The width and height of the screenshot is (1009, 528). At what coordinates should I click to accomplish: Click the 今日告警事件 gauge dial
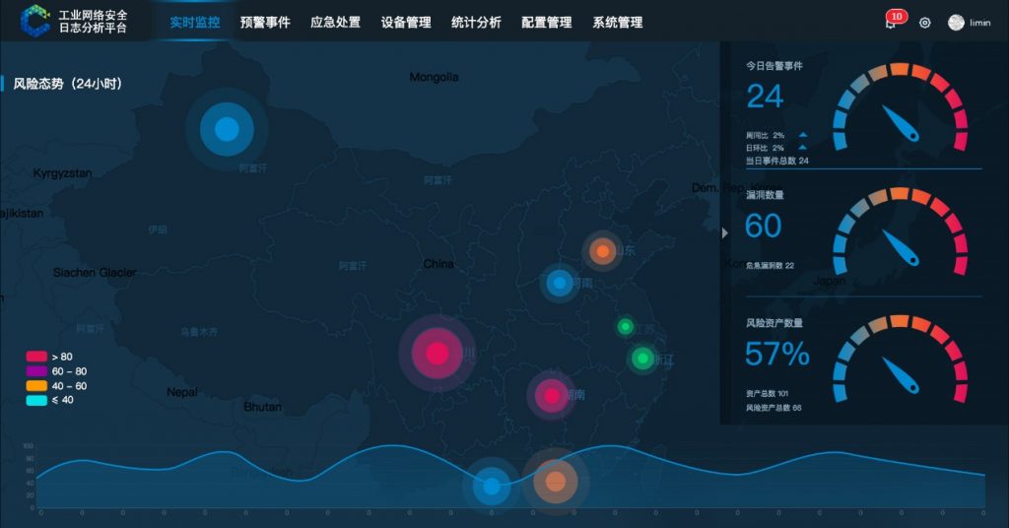click(x=901, y=107)
